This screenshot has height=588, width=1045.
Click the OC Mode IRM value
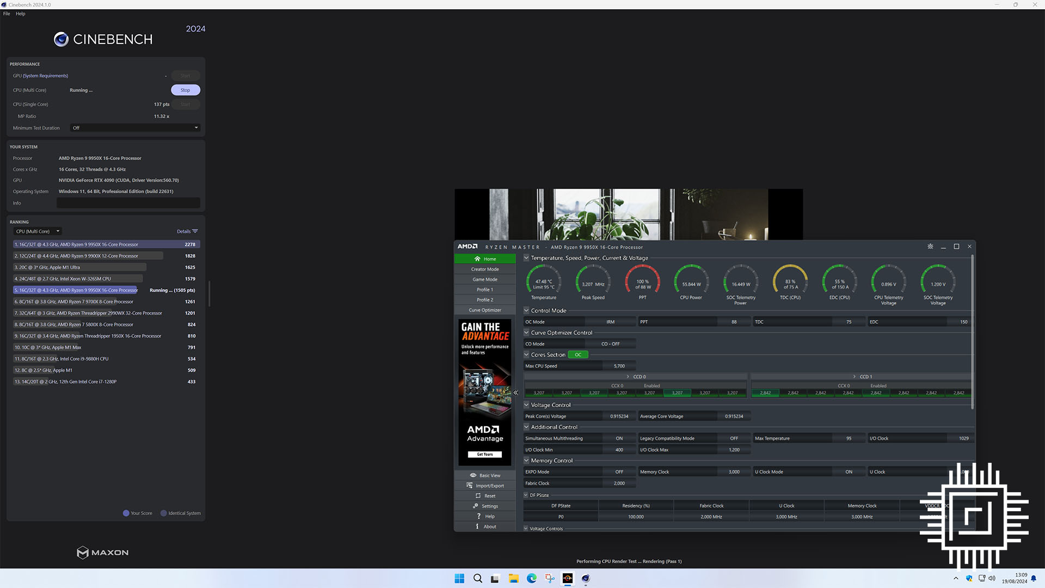(610, 322)
